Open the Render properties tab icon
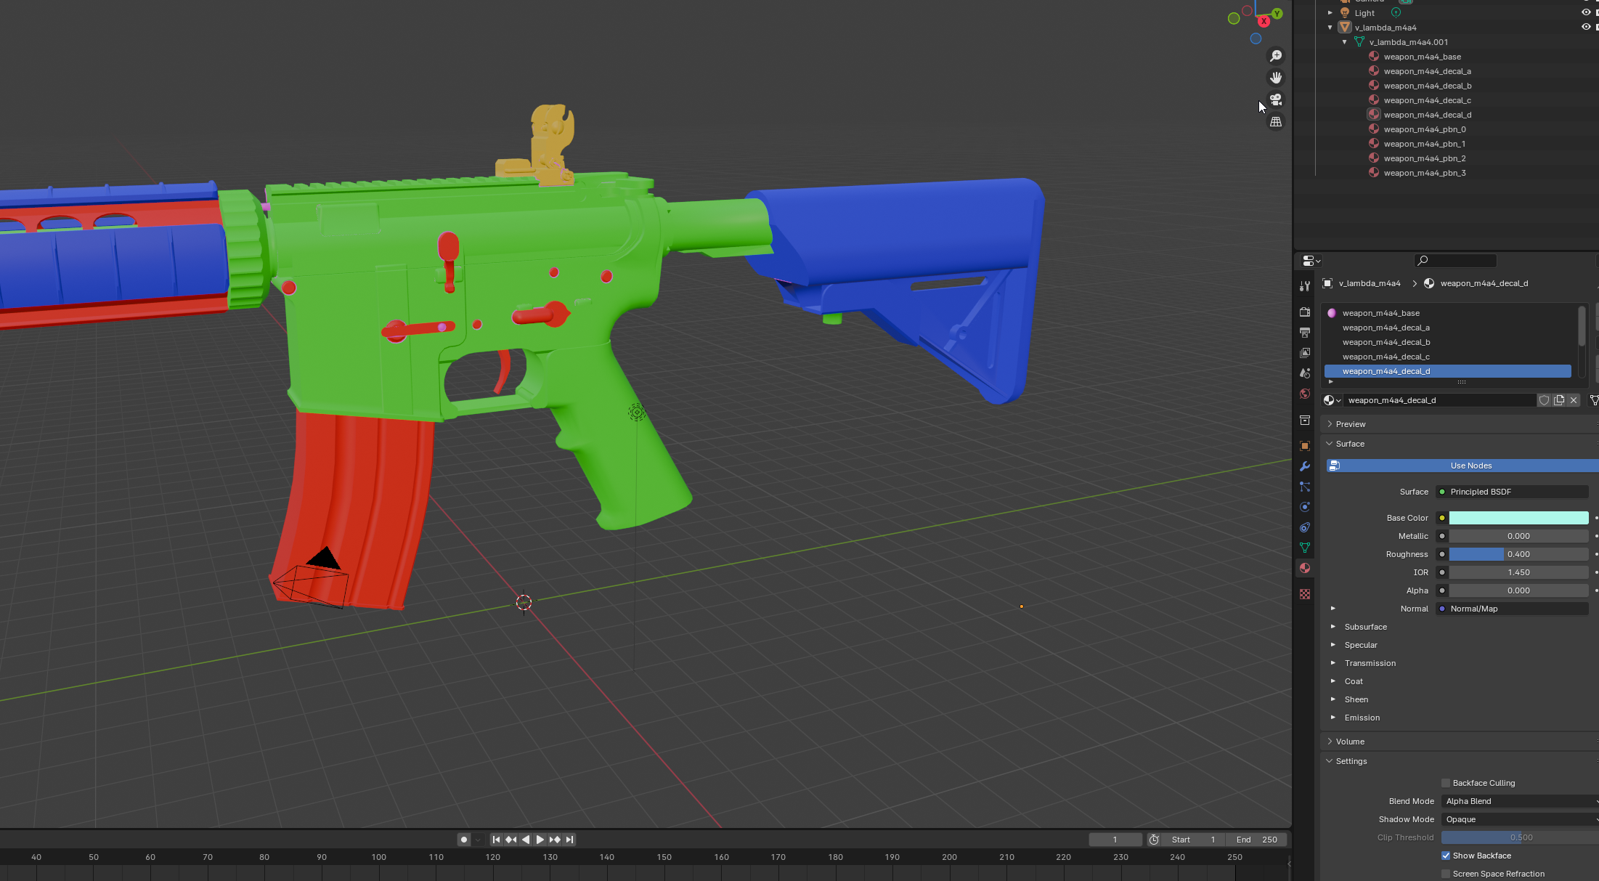 point(1305,312)
